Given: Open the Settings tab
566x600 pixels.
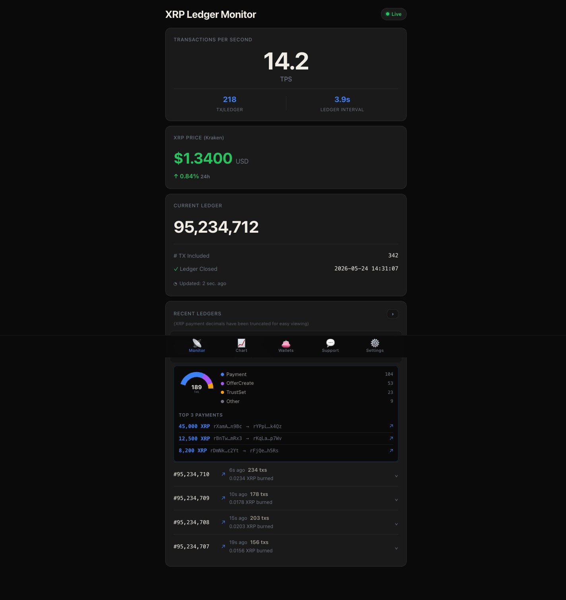Looking at the screenshot, I should pyautogui.click(x=375, y=345).
